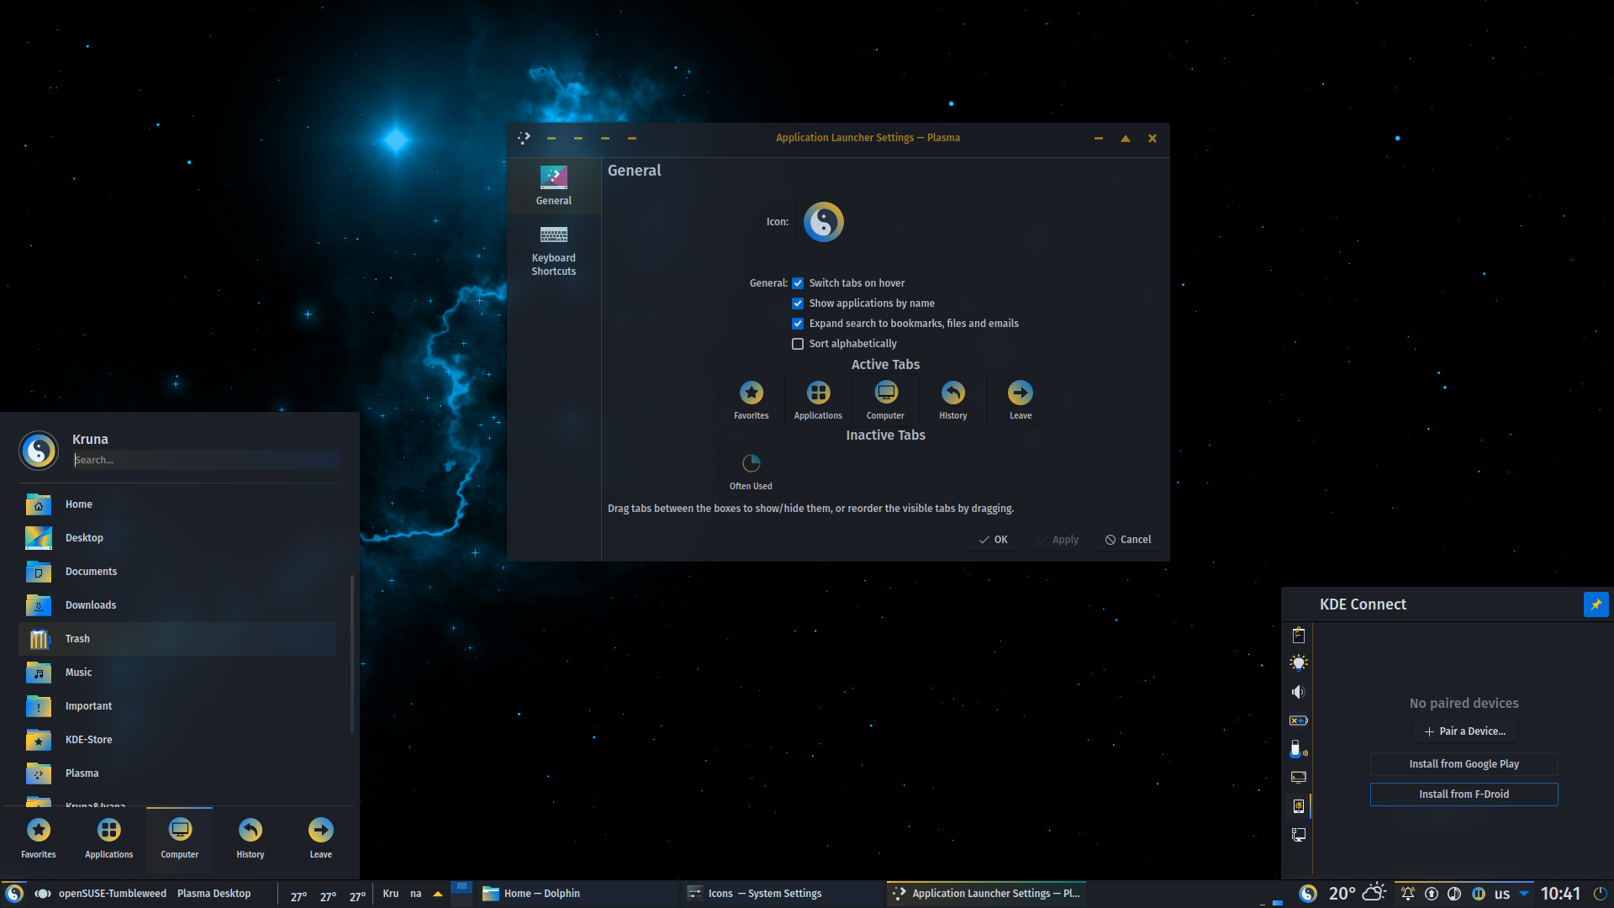
Task: Open Clipboard applet in tray sidebar
Action: (1299, 635)
